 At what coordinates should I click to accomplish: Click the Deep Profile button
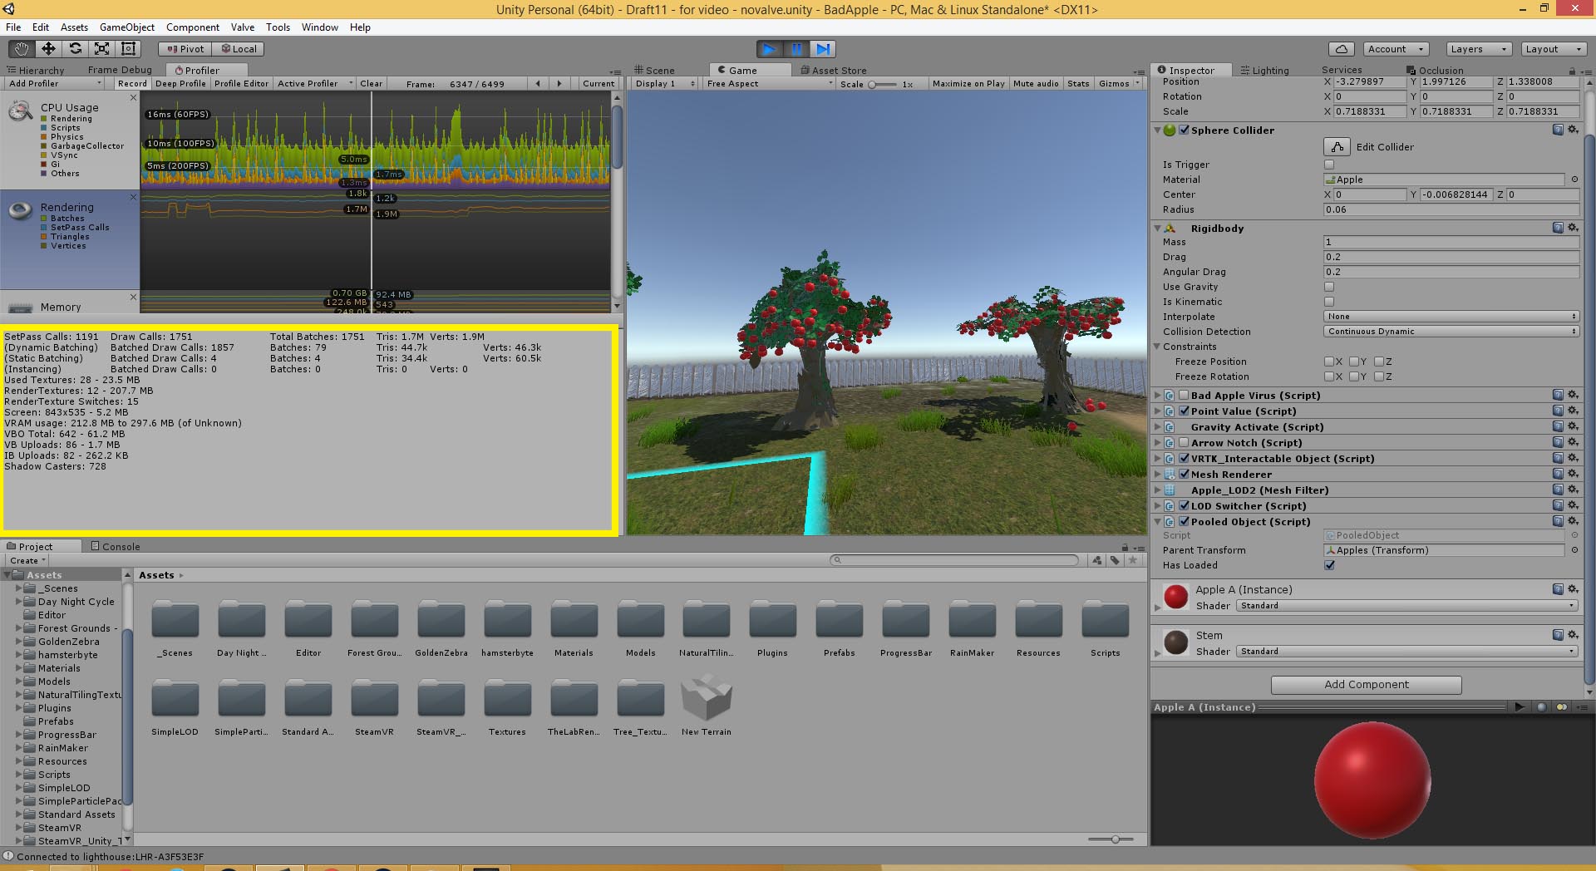coord(180,84)
